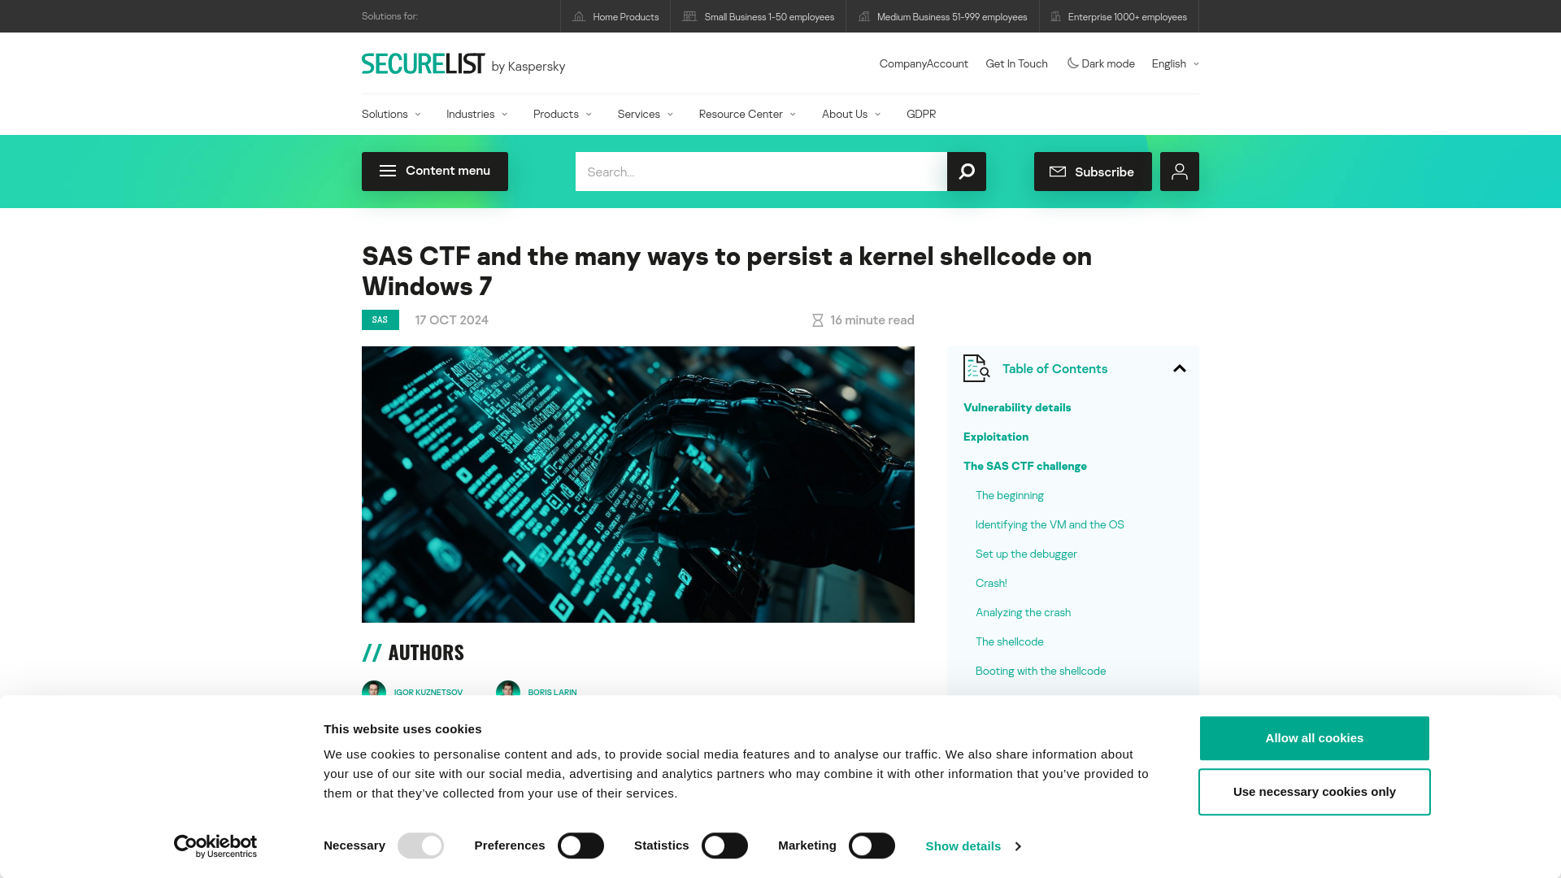
Task: Toggle the Marketing cookies switch
Action: click(871, 845)
